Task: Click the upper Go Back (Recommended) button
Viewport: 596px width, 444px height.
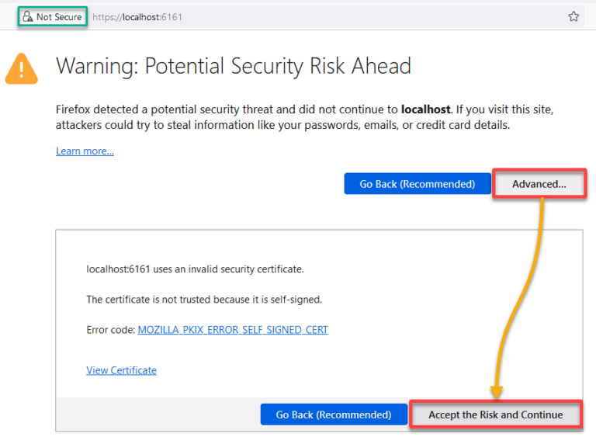Action: [418, 184]
